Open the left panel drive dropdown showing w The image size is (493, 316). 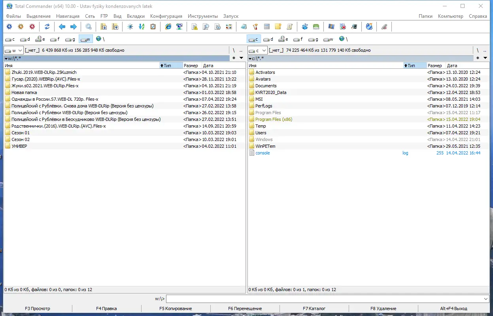click(14, 50)
